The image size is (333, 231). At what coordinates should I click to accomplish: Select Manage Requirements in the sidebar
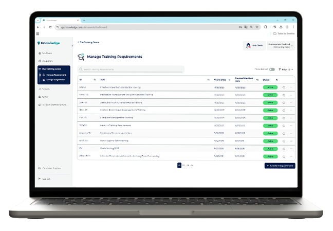[x=54, y=75]
